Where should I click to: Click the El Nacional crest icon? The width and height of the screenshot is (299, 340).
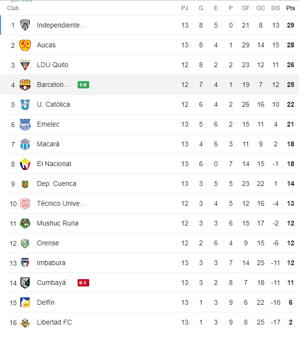point(25,164)
